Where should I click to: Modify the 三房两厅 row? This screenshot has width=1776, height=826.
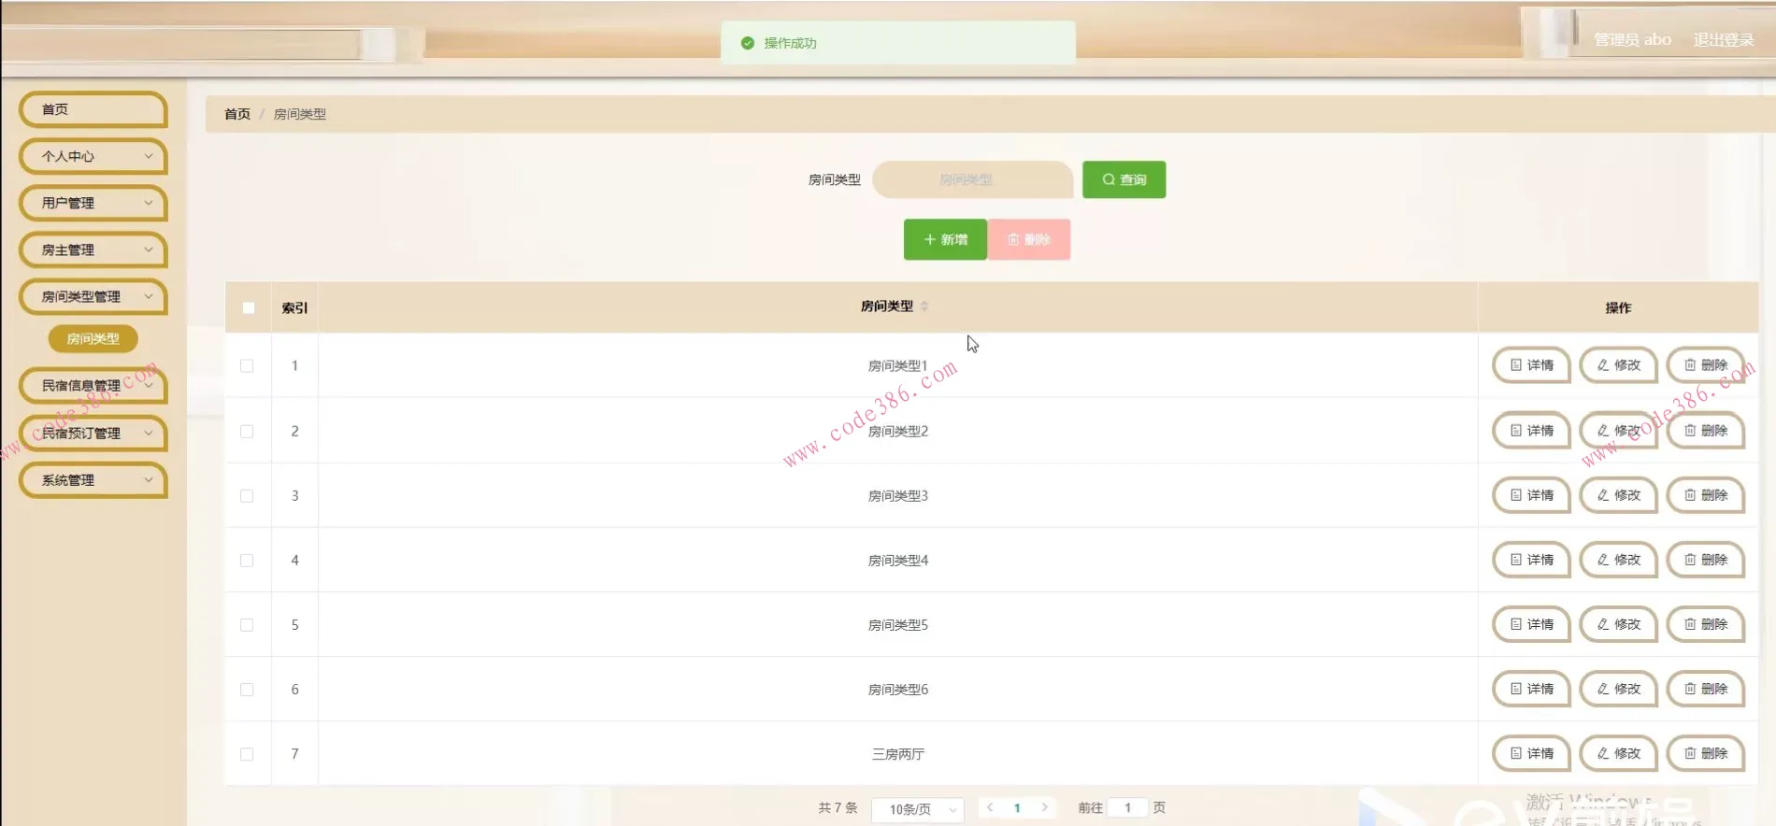click(1618, 753)
